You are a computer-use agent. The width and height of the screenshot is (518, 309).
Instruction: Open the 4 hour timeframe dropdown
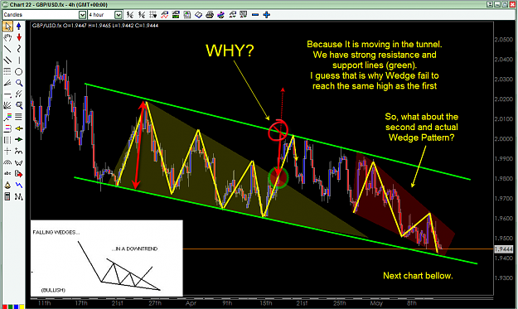[x=118, y=15]
